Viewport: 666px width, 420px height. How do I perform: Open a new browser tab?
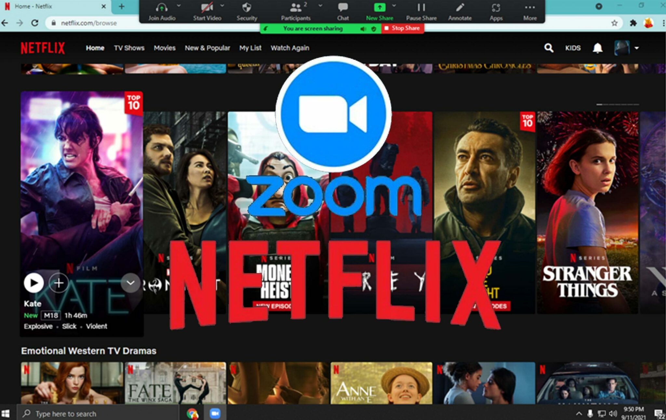(x=122, y=7)
